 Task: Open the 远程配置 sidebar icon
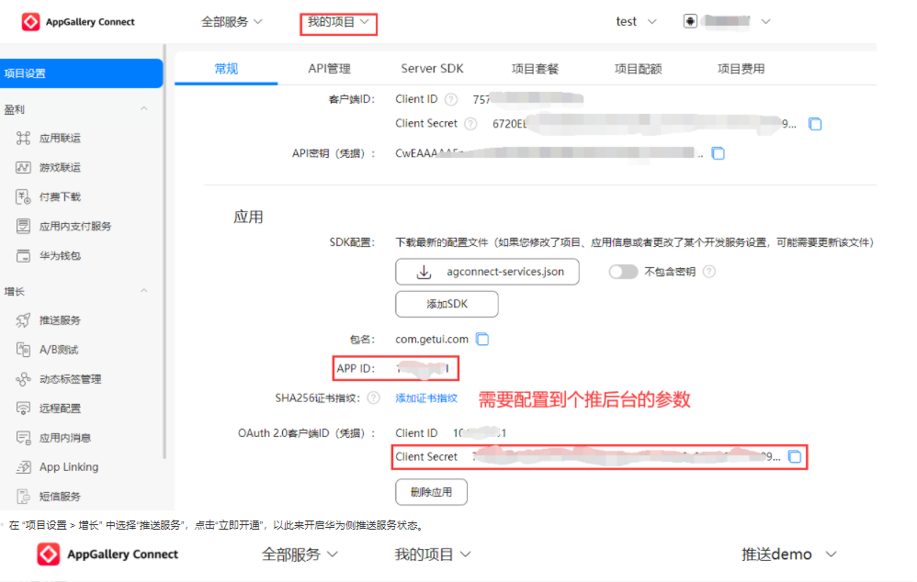(x=23, y=409)
